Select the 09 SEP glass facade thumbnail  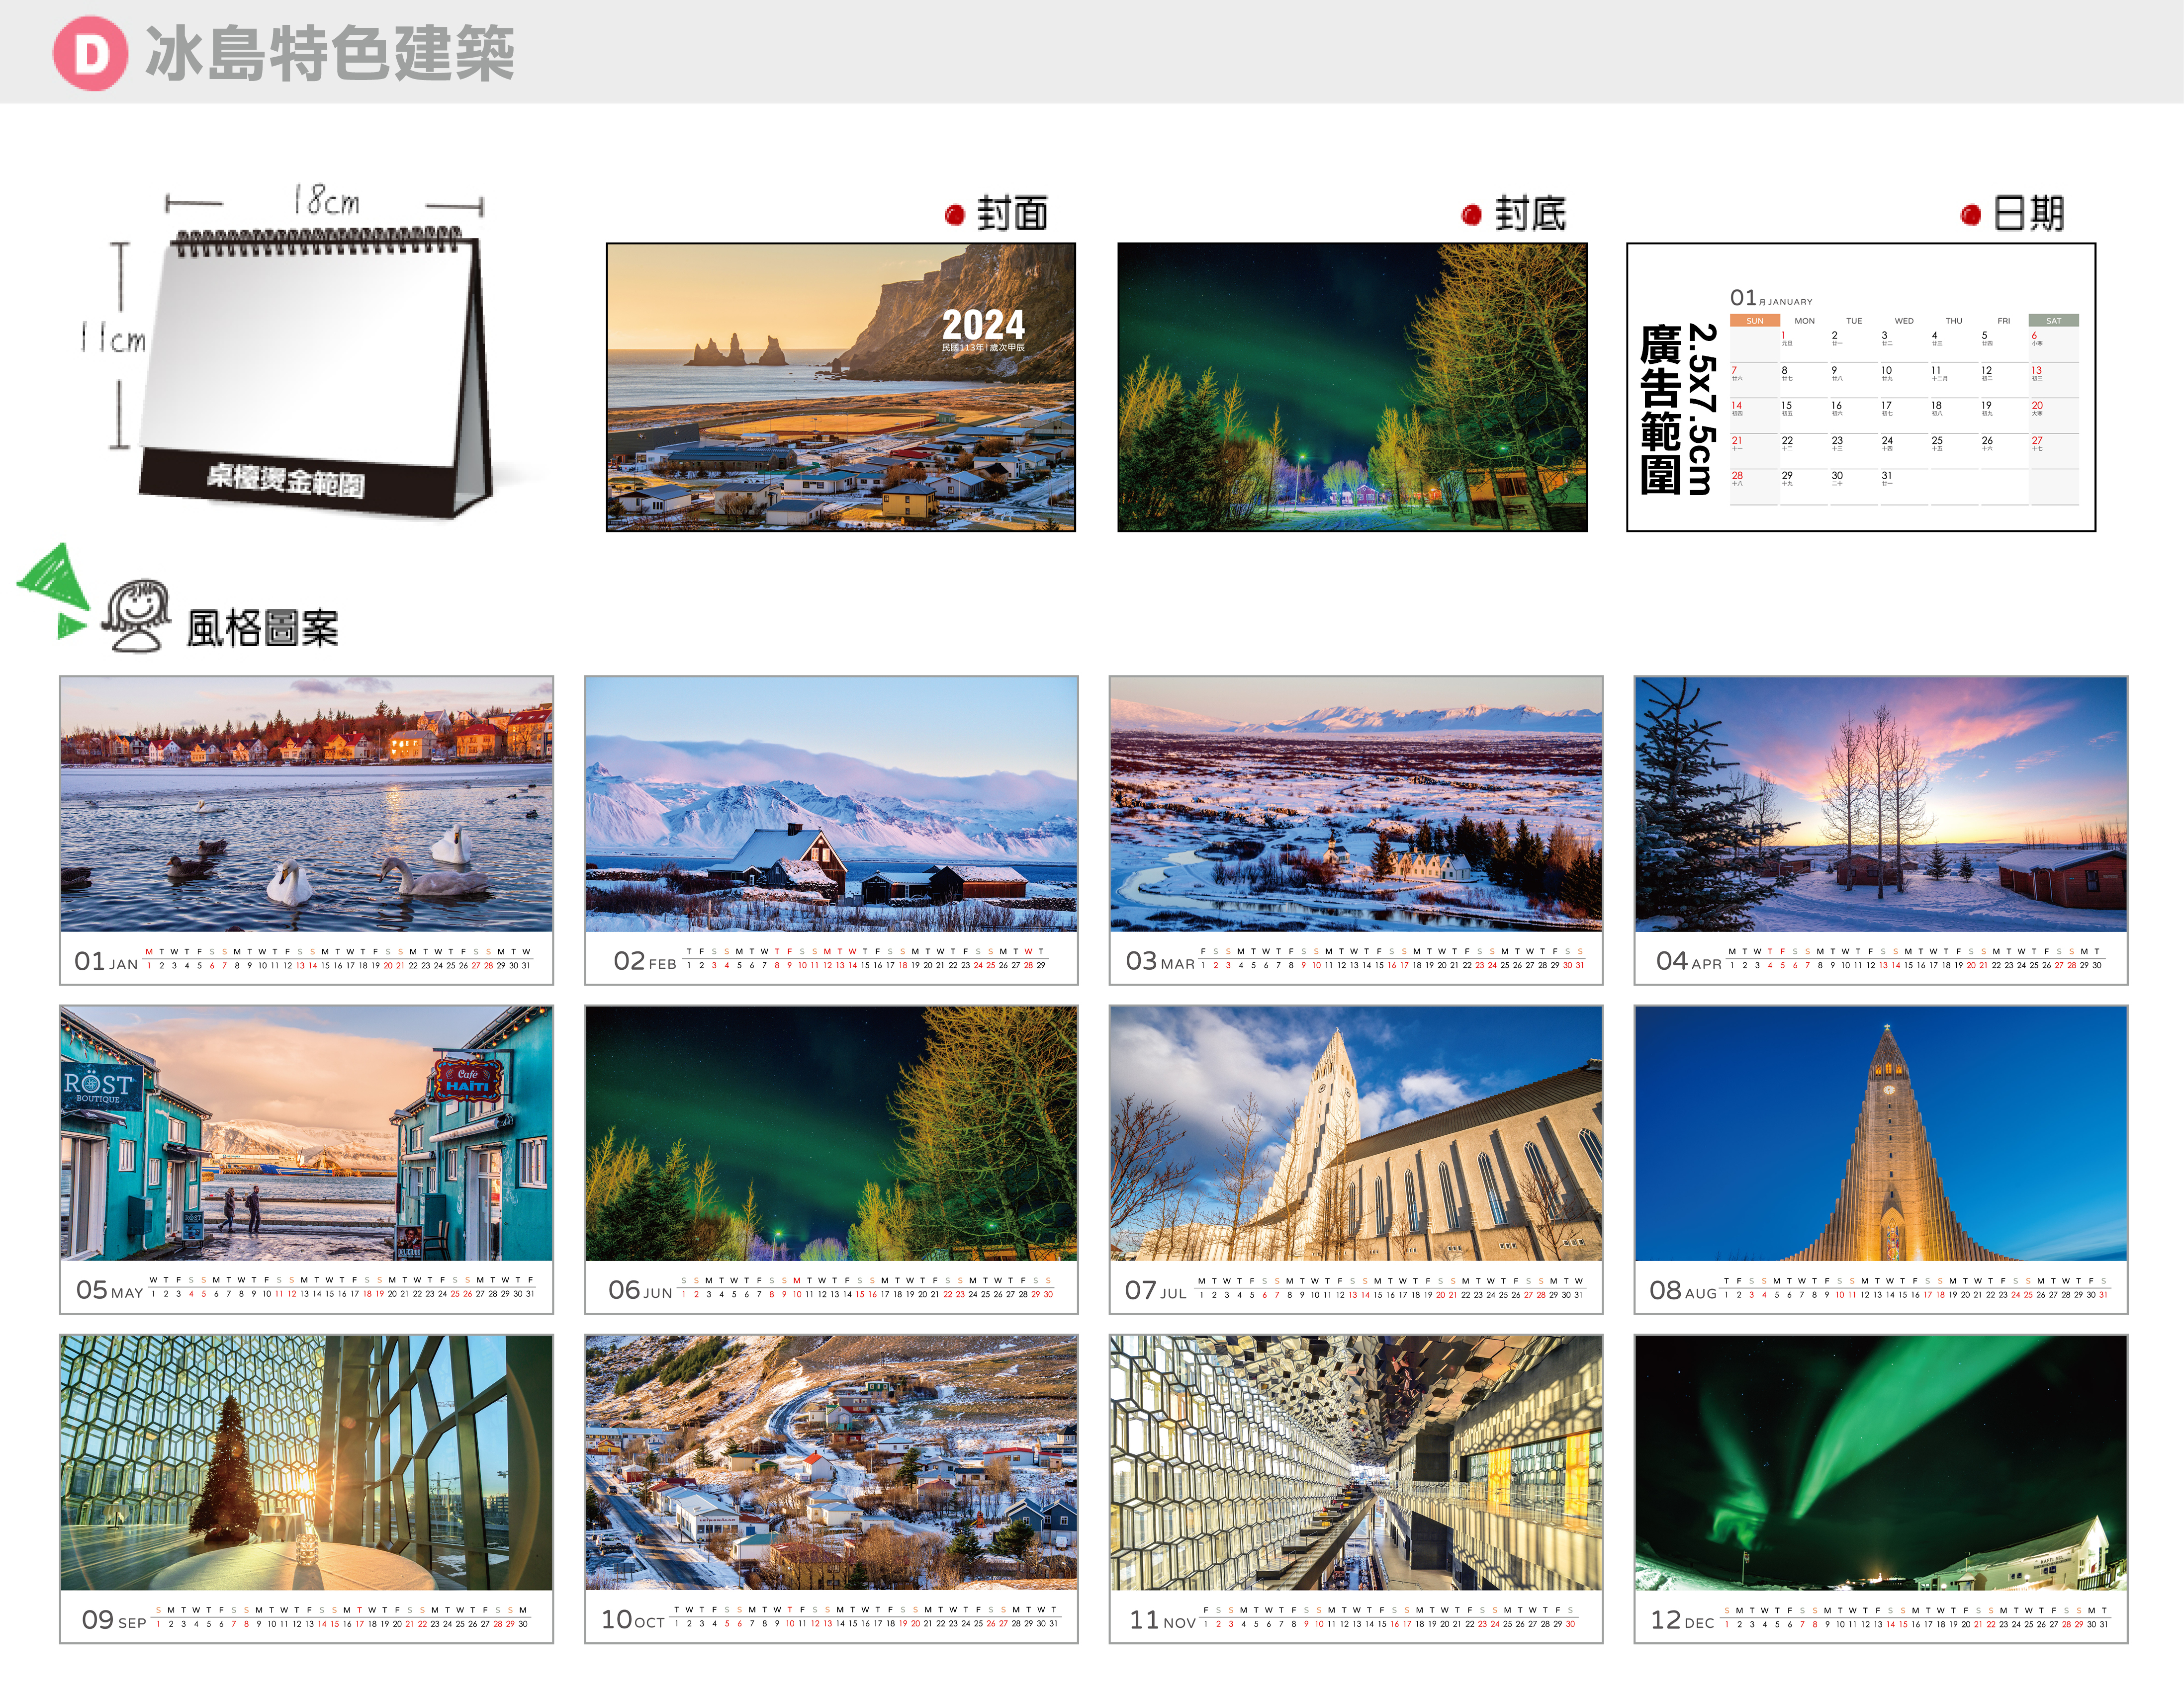306,1462
